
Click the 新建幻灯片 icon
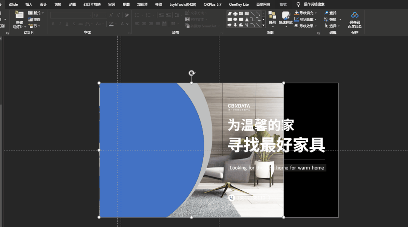(19, 15)
